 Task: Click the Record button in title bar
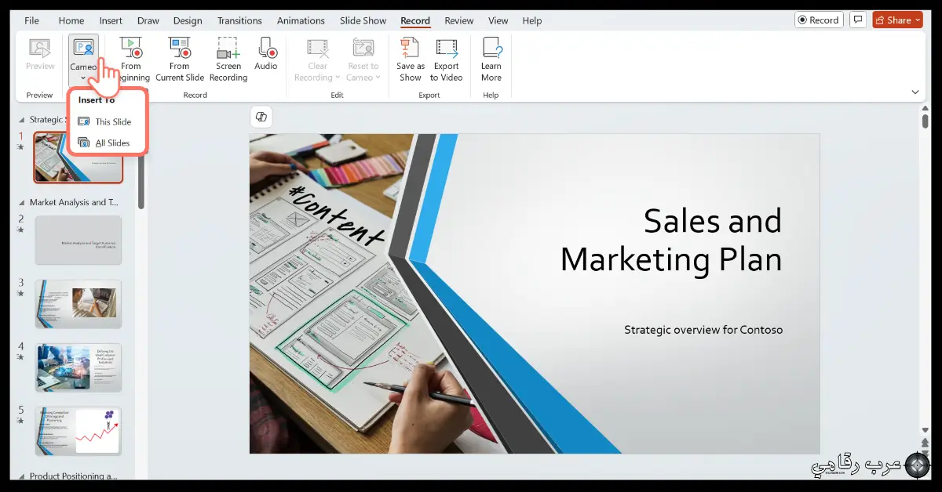pos(818,20)
